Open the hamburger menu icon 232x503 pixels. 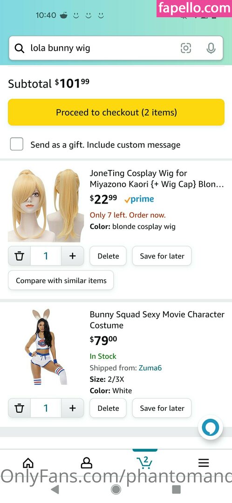pos(204,462)
